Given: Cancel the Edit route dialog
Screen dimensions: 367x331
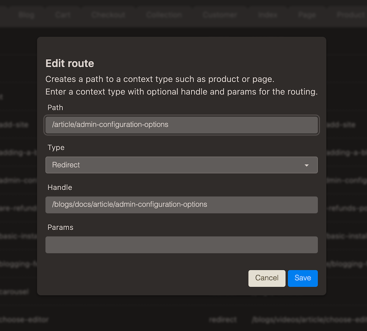Looking at the screenshot, I should (267, 278).
